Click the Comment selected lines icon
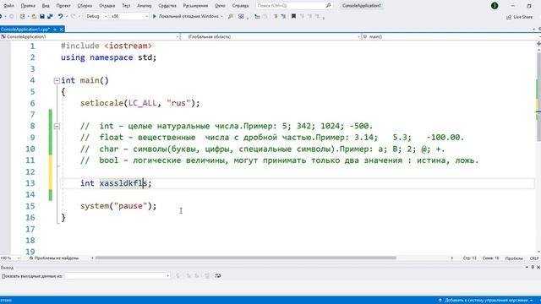The width and height of the screenshot is (541, 304). (276, 16)
